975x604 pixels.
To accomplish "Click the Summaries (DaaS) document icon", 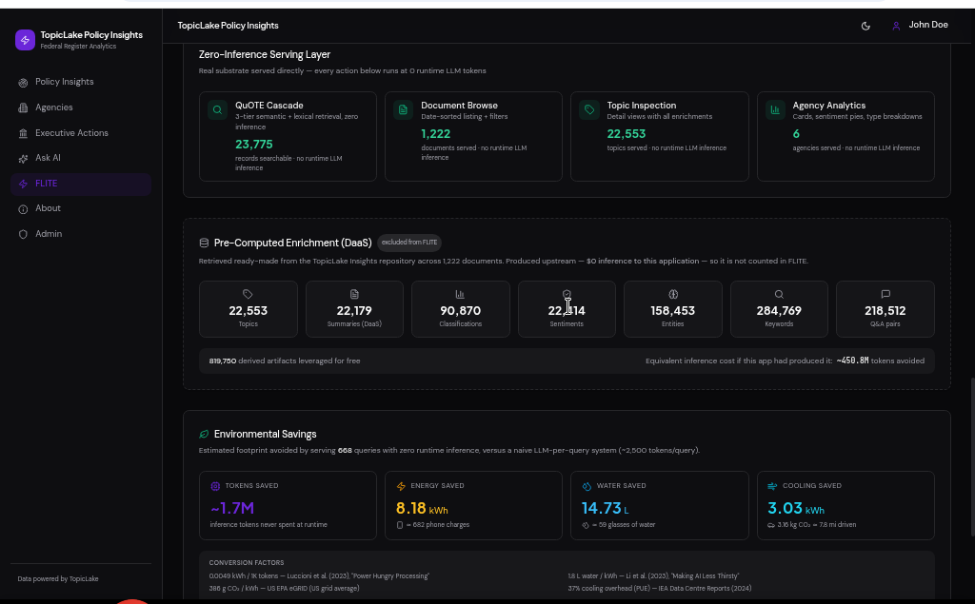I will (354, 294).
